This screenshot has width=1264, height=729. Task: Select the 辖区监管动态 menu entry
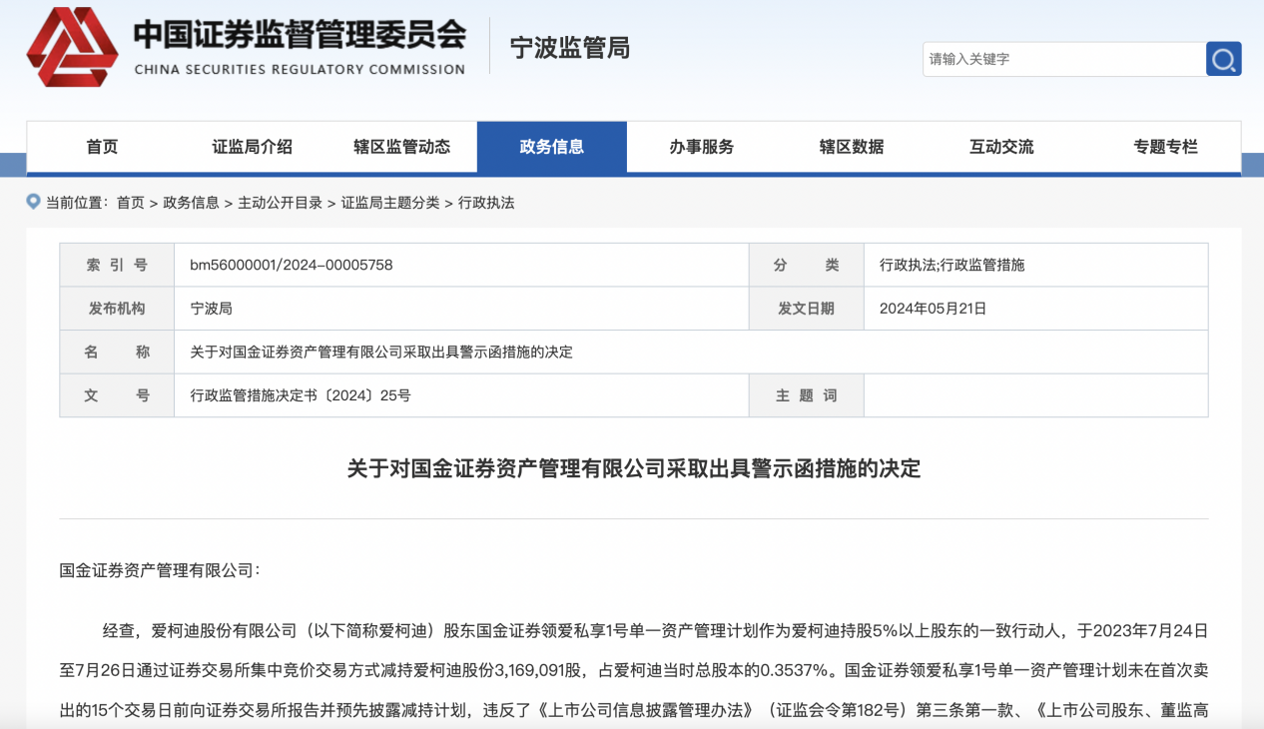click(400, 146)
